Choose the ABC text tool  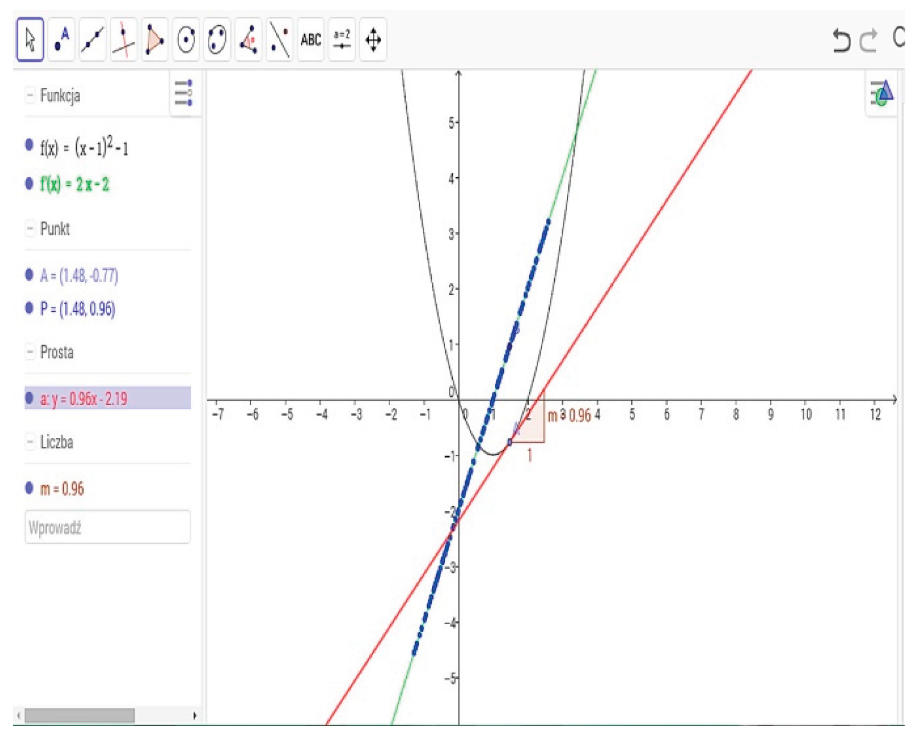click(x=310, y=40)
